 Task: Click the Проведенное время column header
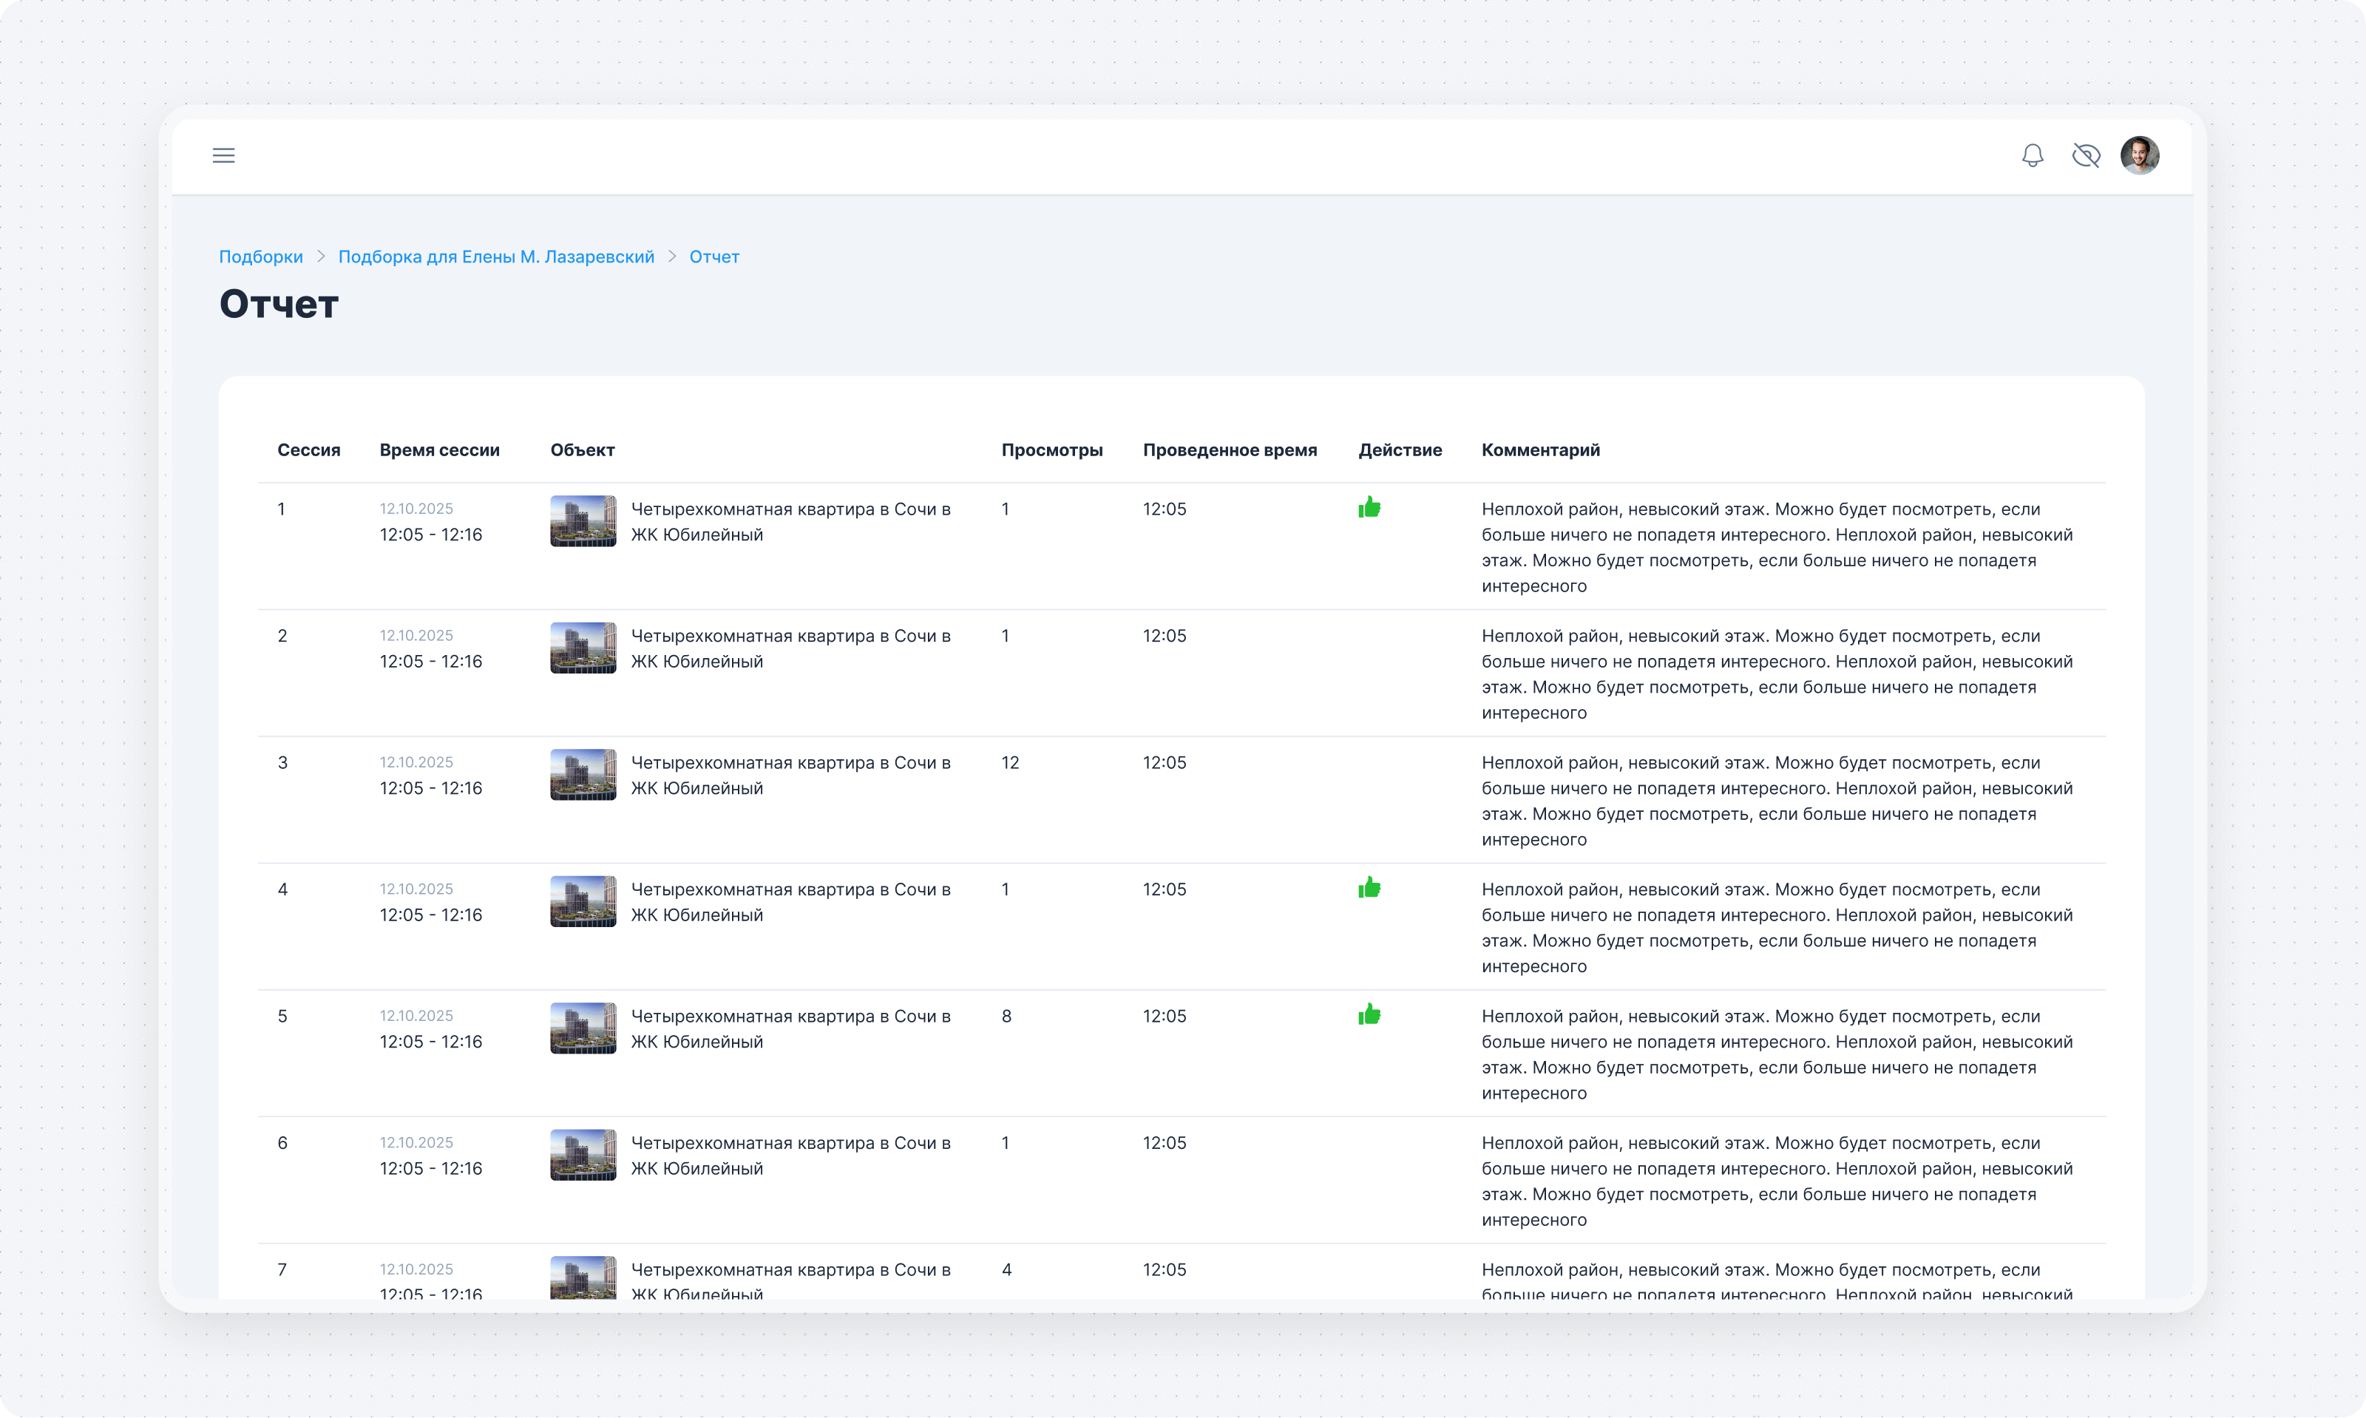(1231, 449)
